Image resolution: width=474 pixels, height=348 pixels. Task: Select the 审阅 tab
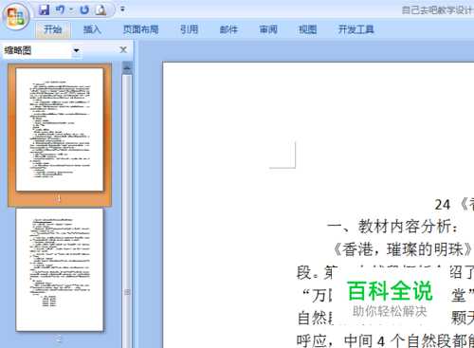pyautogui.click(x=268, y=29)
